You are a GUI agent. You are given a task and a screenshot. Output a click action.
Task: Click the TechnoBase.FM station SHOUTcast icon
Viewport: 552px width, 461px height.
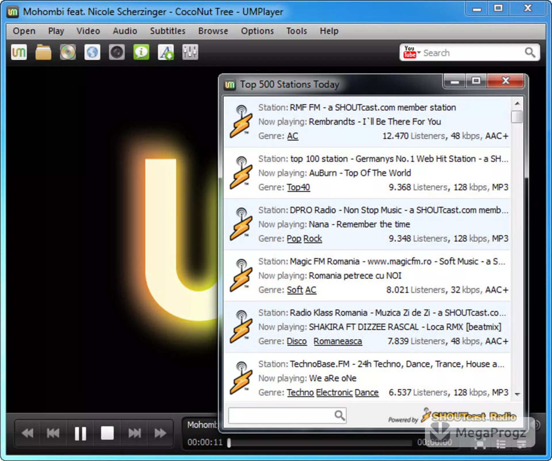[241, 378]
